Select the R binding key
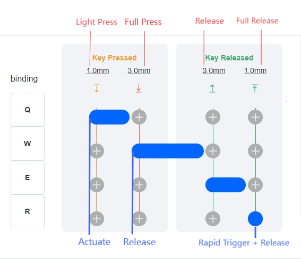 (28, 211)
